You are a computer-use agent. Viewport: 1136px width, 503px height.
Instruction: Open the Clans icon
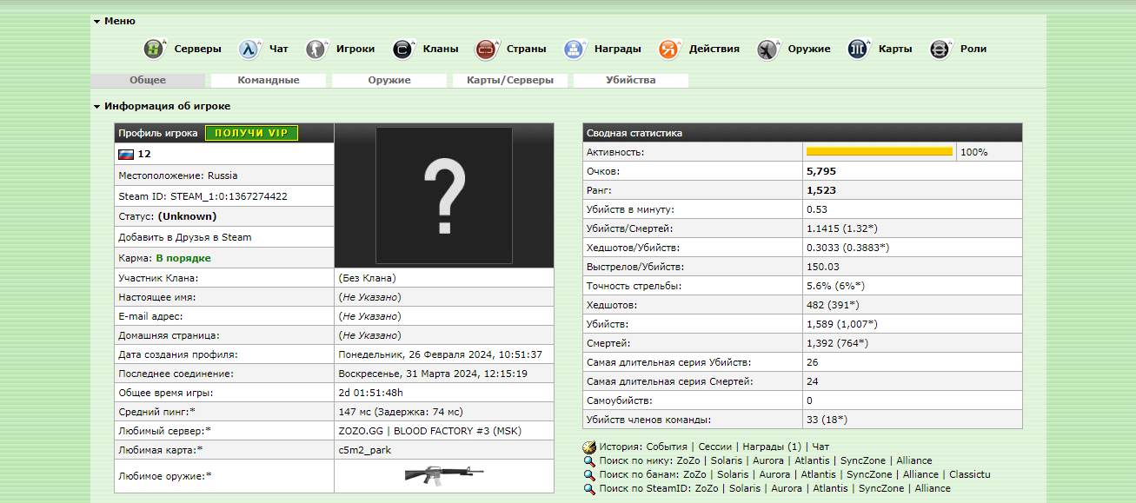pyautogui.click(x=403, y=50)
